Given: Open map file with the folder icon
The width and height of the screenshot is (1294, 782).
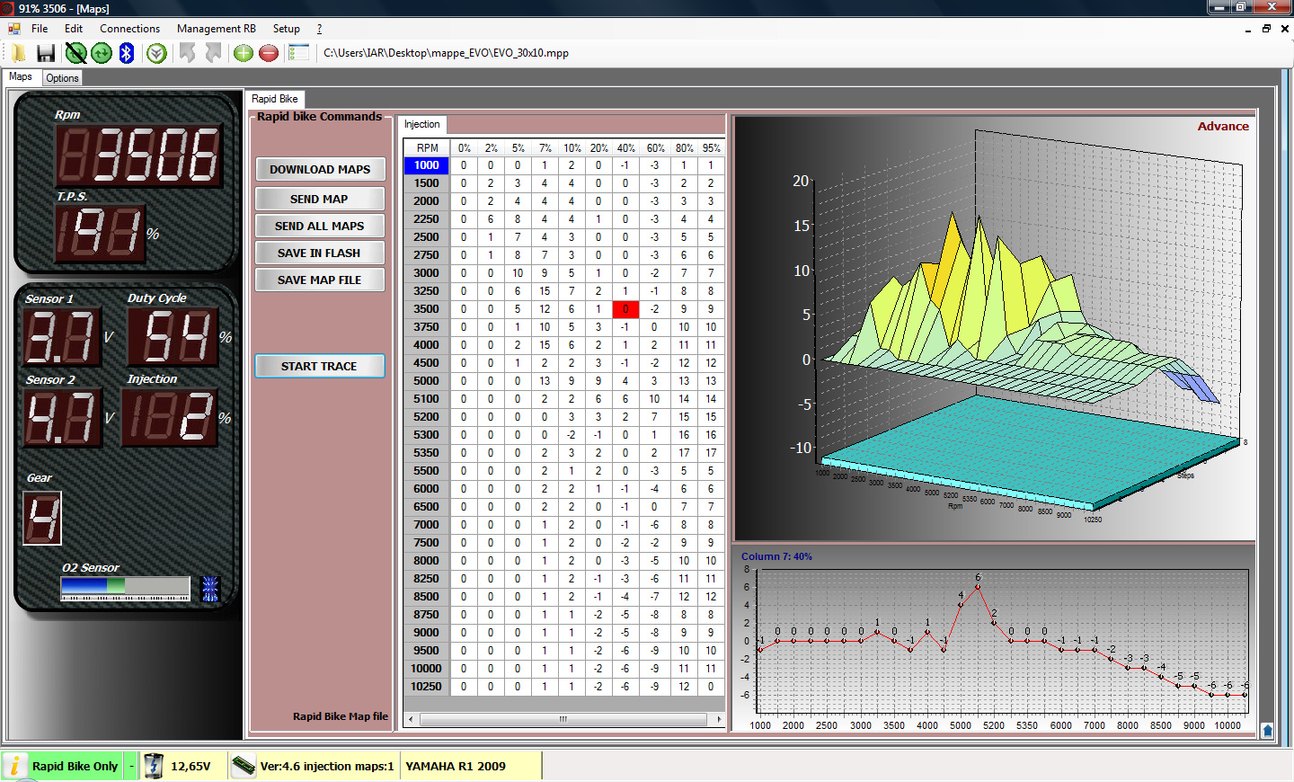Looking at the screenshot, I should [19, 53].
